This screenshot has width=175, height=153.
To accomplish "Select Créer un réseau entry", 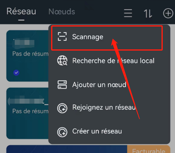I will coord(109,131).
